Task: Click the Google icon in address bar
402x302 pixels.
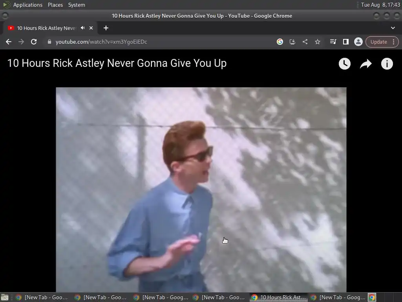Action: coord(280,42)
